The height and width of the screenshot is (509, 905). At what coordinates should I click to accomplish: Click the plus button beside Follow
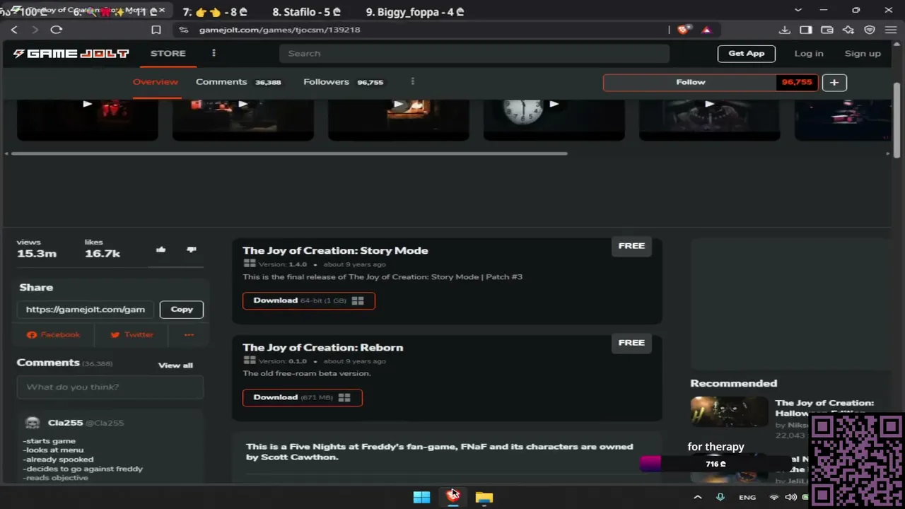pyautogui.click(x=834, y=82)
